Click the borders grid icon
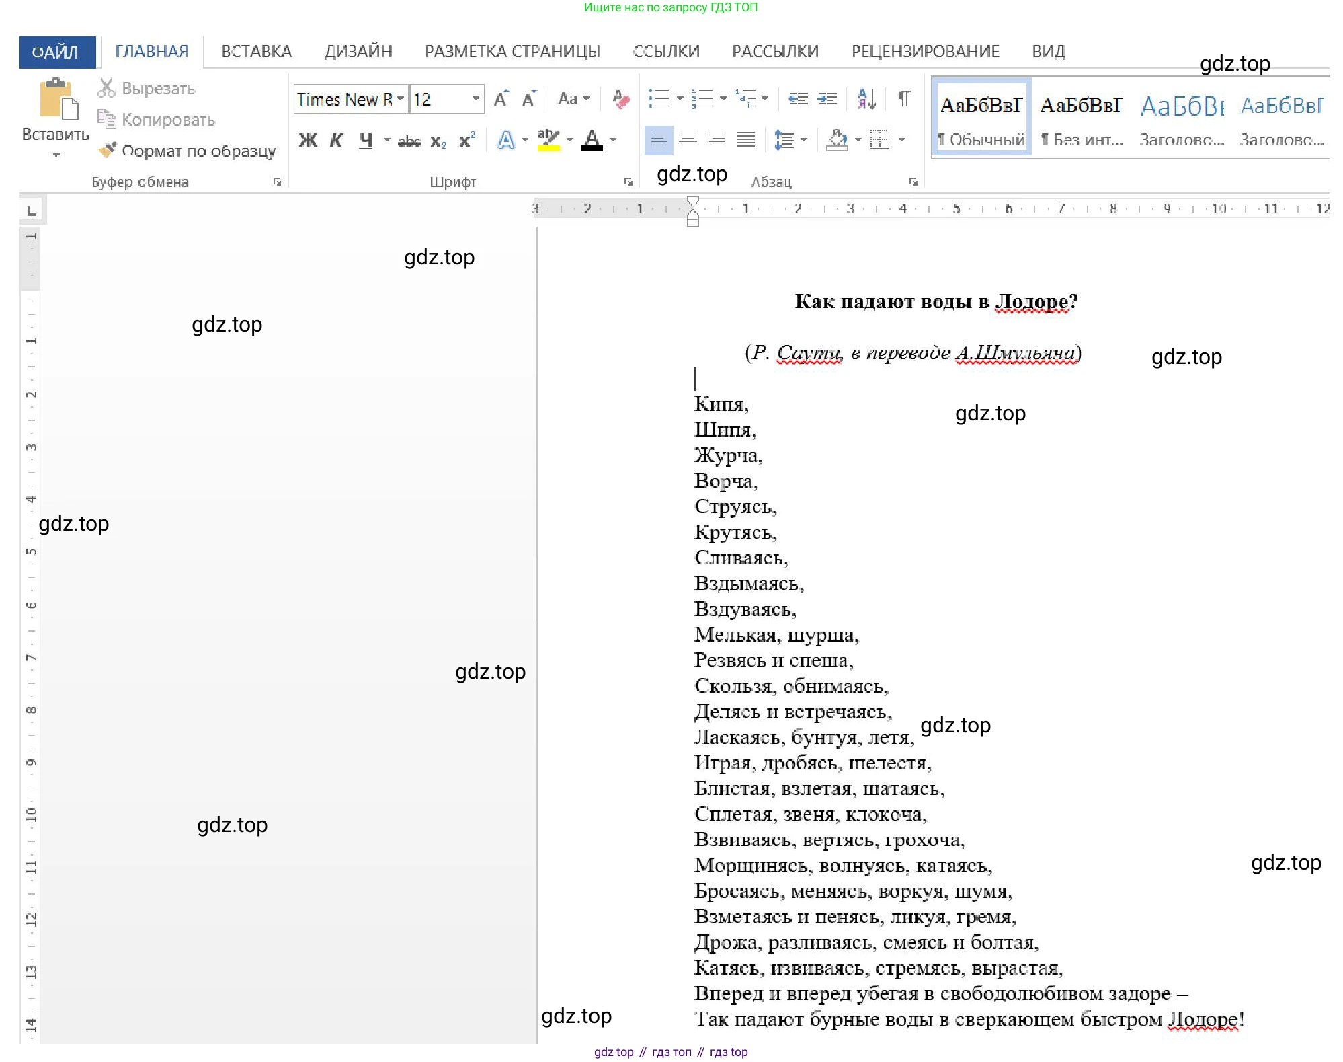Viewport: 1343px width, 1062px height. coord(879,139)
